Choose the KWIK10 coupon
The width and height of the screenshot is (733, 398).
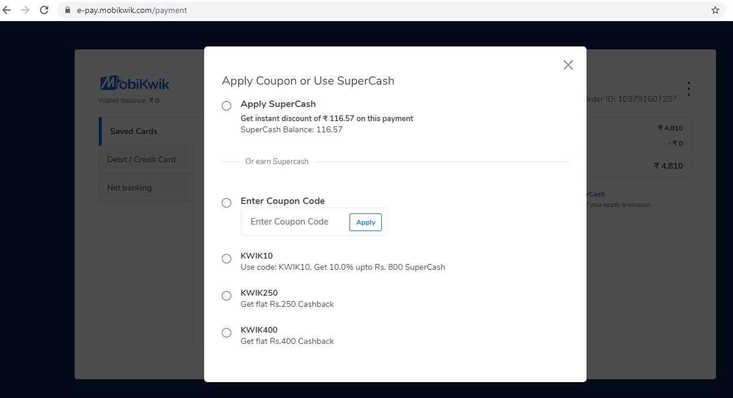pos(226,259)
